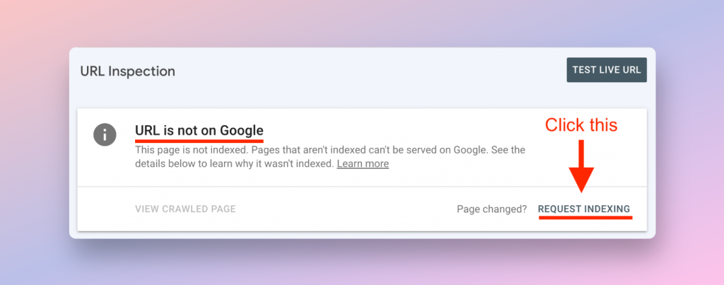Click REQUEST INDEXING

pyautogui.click(x=584, y=209)
